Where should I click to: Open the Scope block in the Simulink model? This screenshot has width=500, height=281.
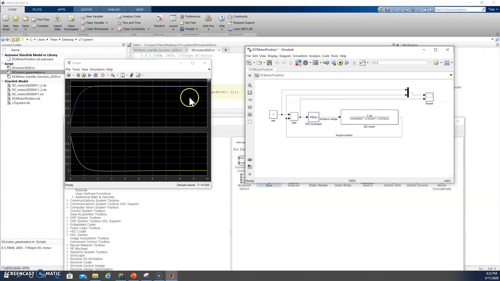(x=429, y=96)
